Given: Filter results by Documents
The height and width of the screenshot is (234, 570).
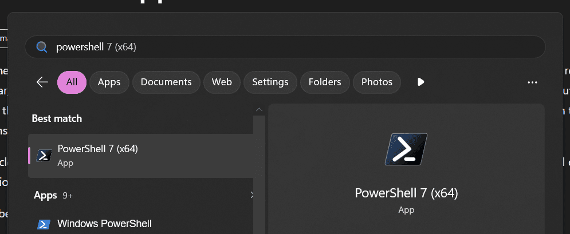Looking at the screenshot, I should click(166, 82).
